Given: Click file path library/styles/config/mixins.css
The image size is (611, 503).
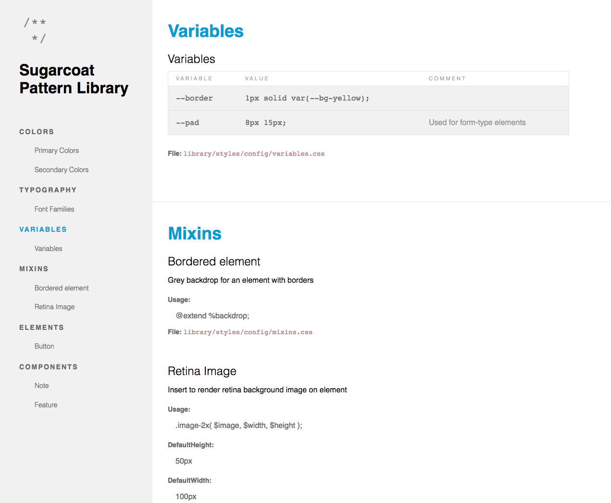Looking at the screenshot, I should pyautogui.click(x=248, y=332).
